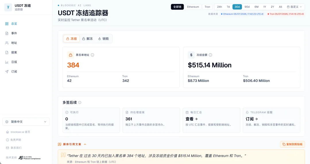Click the 事件 document icon
310x164 pixels.
[7, 33]
